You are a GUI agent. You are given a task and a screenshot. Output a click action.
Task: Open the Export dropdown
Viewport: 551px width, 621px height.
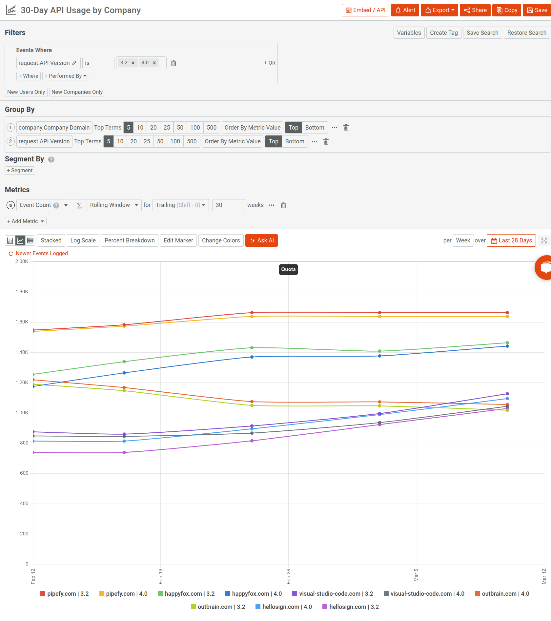439,10
